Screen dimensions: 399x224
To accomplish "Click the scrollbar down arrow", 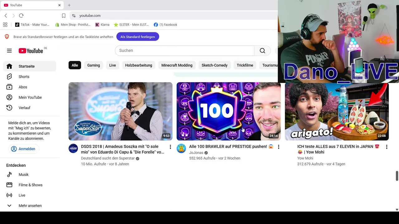I will pos(397,210).
